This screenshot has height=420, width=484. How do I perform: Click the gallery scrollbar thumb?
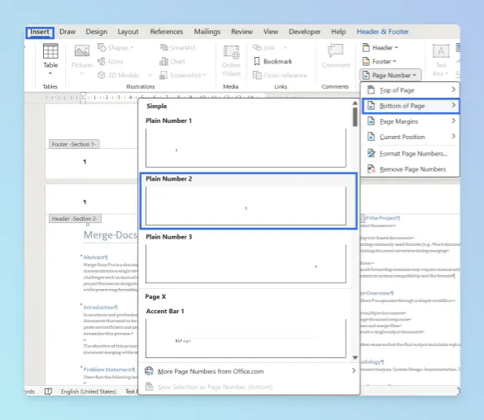click(355, 116)
